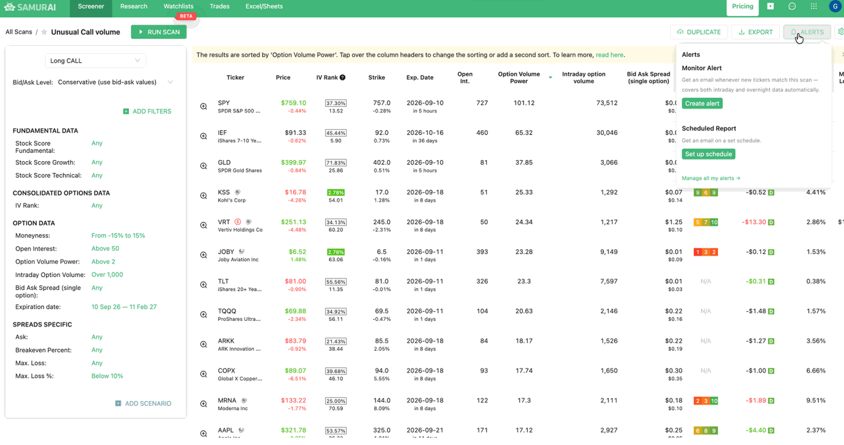The height and width of the screenshot is (445, 844).
Task: Switch to the Research tab
Action: [134, 7]
